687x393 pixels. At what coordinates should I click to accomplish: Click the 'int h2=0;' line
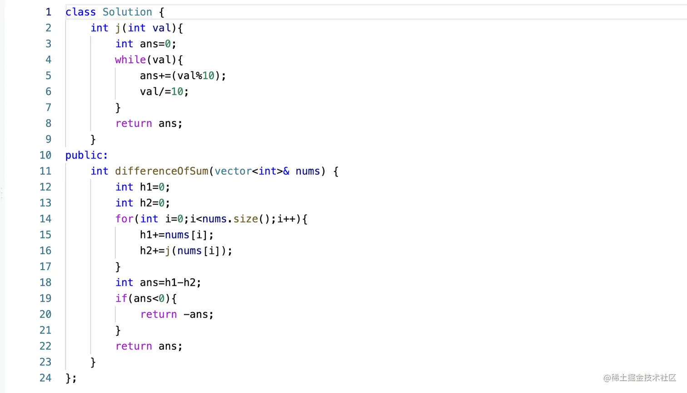(143, 203)
